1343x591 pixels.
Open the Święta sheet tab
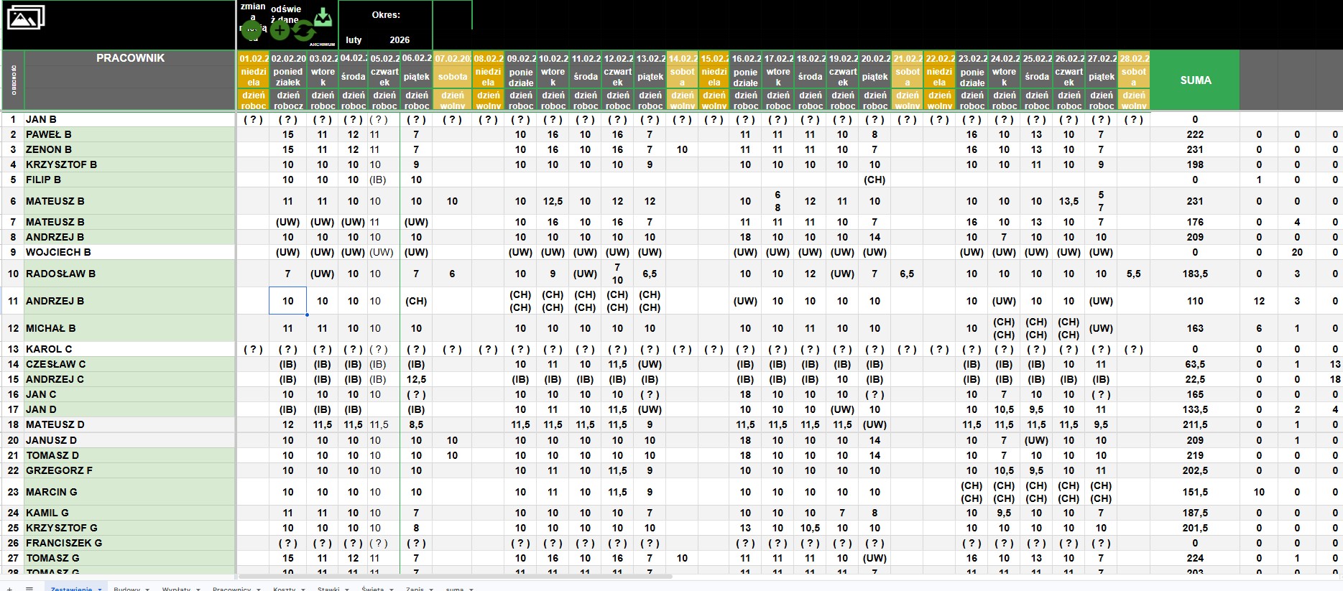click(372, 589)
